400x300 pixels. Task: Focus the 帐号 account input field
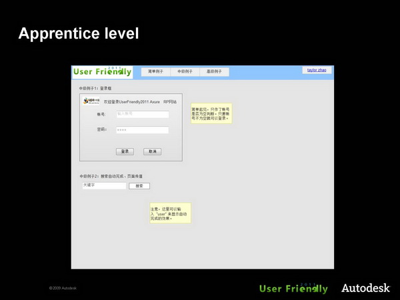[x=142, y=114]
